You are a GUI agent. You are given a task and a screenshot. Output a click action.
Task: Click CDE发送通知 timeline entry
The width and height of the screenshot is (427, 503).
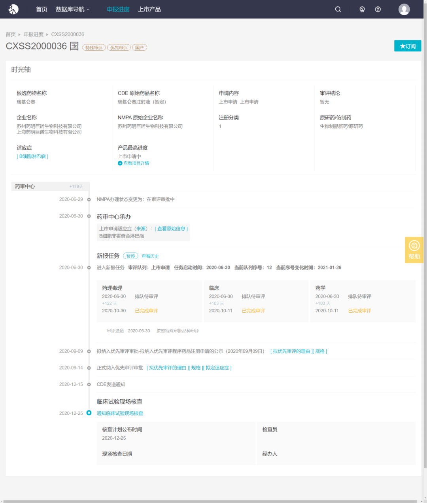click(111, 384)
